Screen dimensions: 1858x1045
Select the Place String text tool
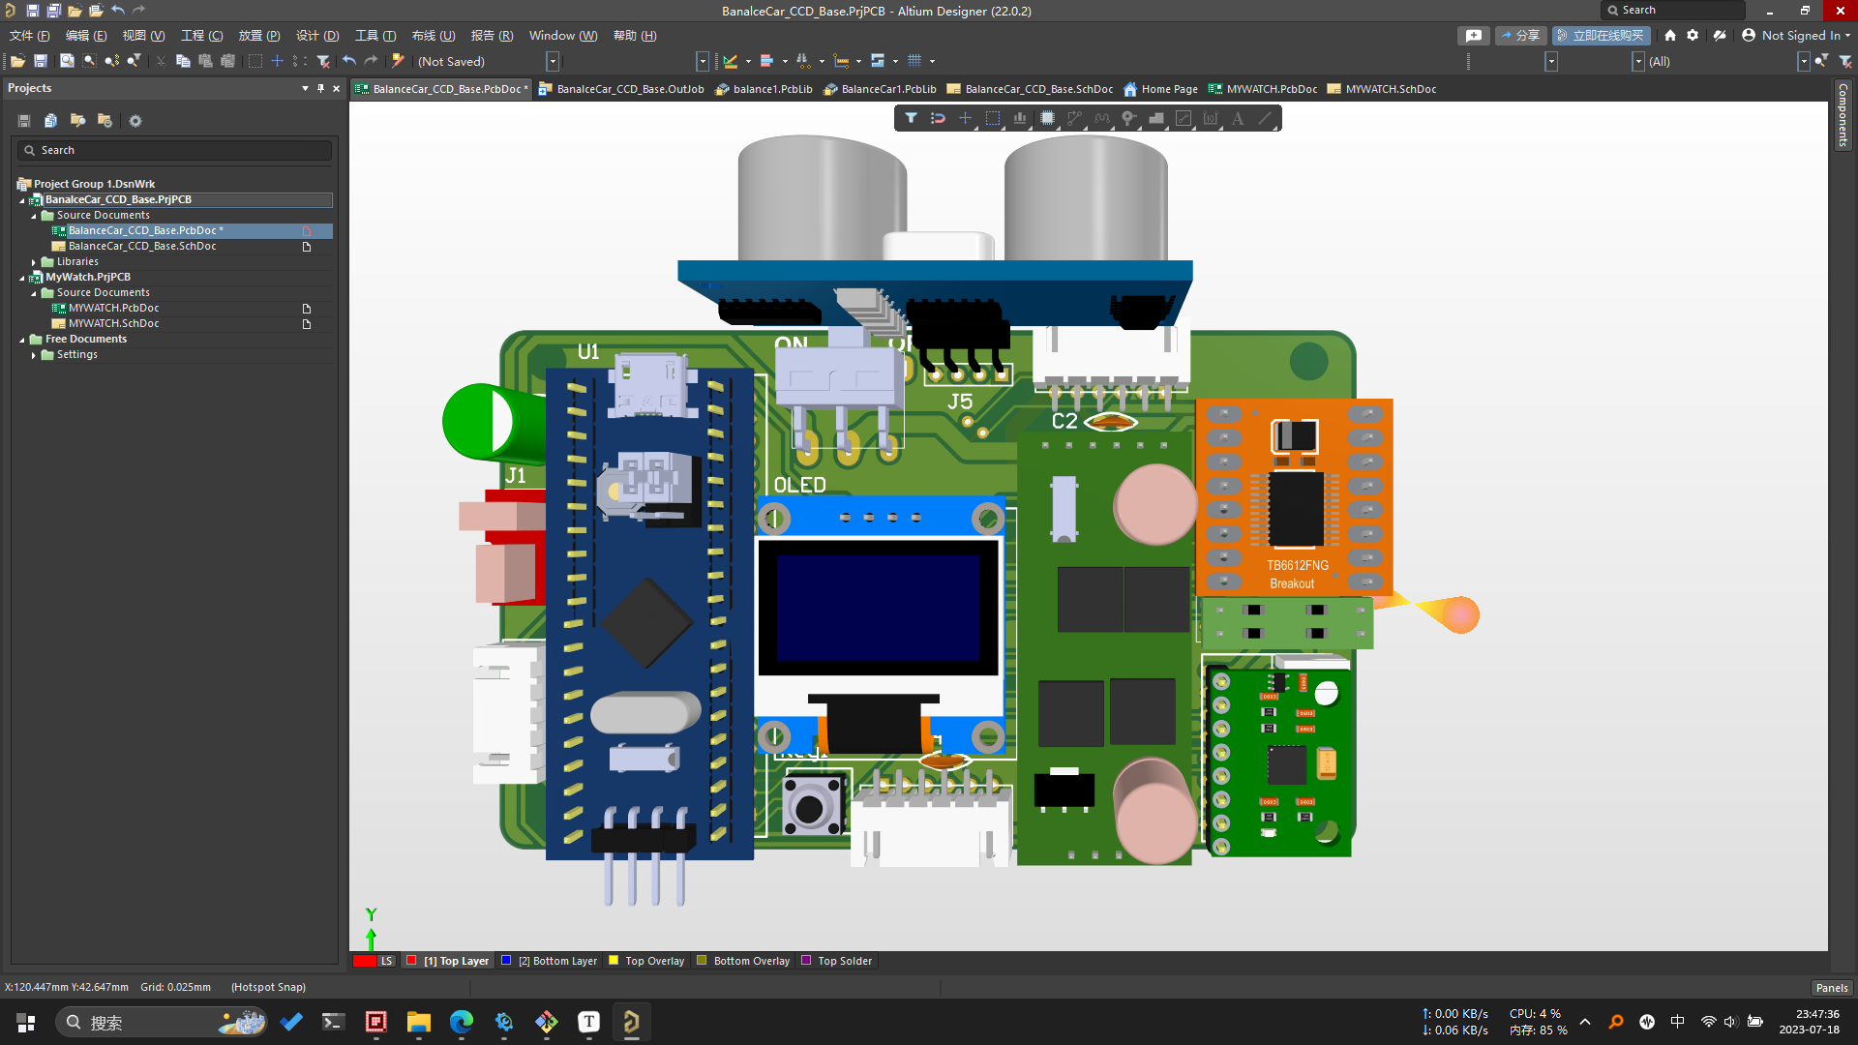point(1238,118)
